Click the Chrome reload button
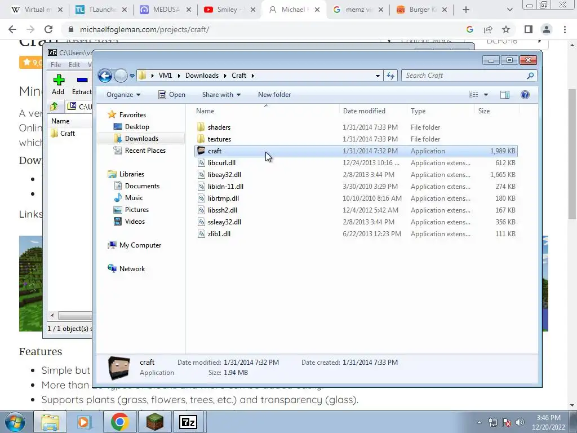 48,29
